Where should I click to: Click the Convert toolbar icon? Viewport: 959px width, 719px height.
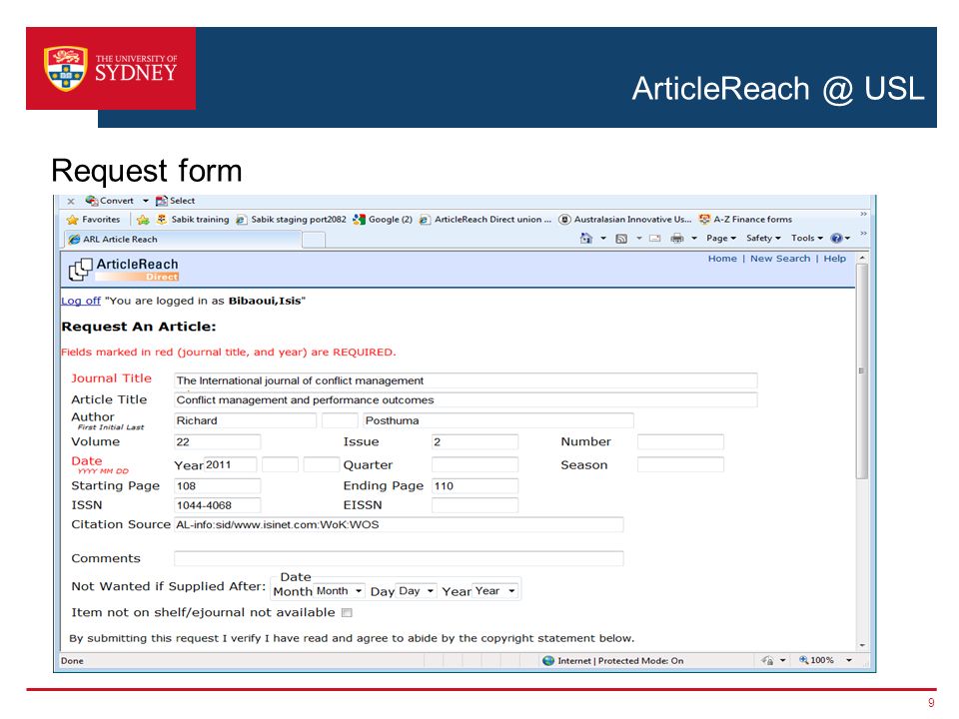click(x=92, y=201)
